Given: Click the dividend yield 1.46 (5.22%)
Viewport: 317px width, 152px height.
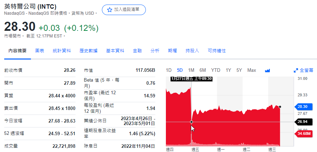Looking at the screenshot, I should tap(142, 133).
